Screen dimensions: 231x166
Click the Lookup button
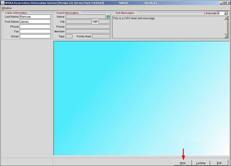(201, 163)
